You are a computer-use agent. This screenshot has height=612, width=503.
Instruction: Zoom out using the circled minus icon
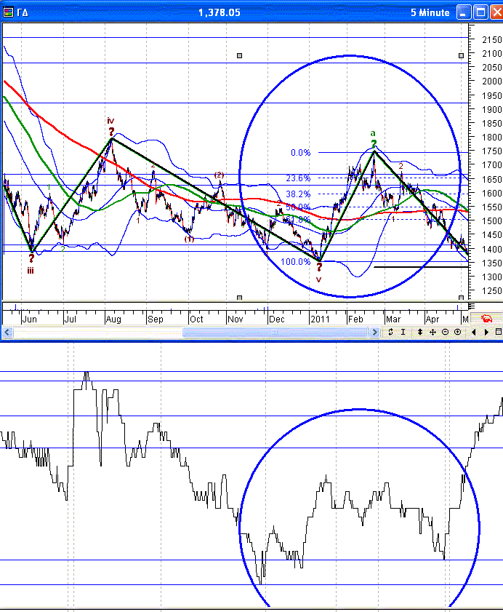[445, 333]
